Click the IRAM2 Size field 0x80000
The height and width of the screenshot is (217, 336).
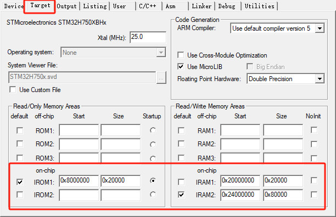pyautogui.click(x=283, y=195)
